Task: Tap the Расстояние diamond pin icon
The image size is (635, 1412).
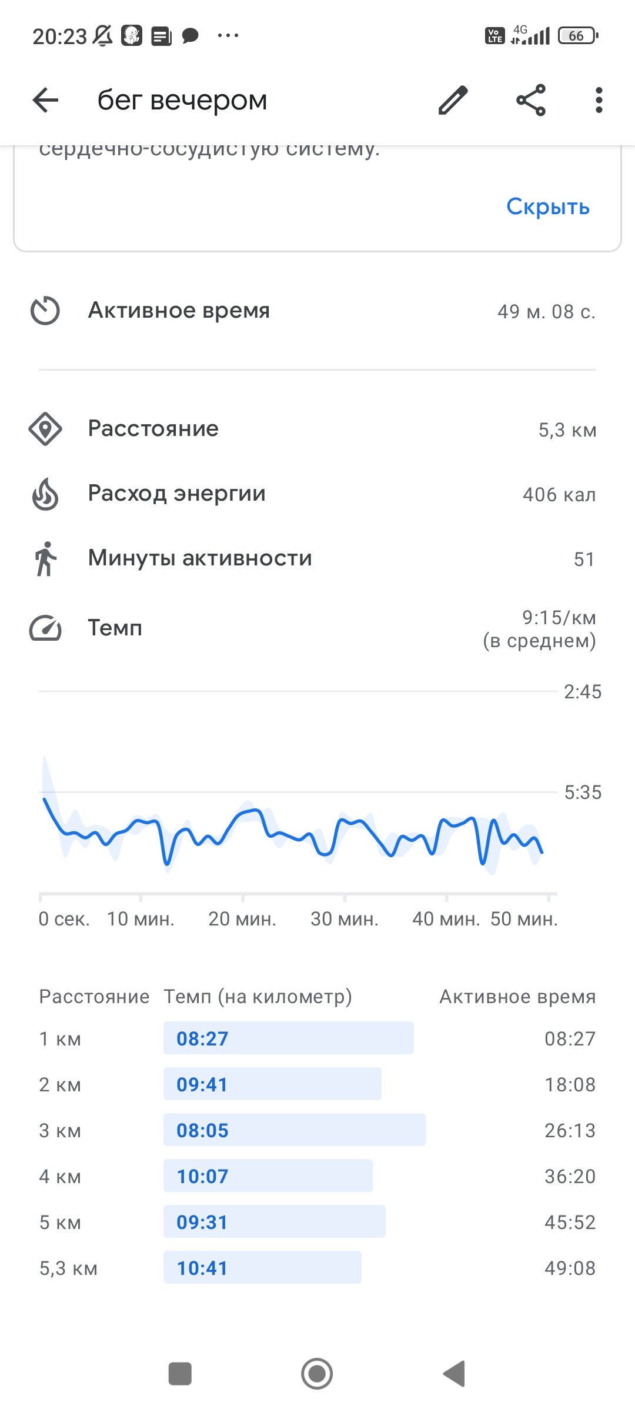Action: [x=45, y=429]
